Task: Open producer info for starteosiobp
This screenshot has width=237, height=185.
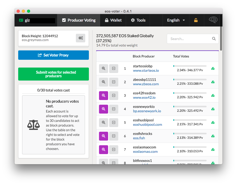Action: click(103, 69)
